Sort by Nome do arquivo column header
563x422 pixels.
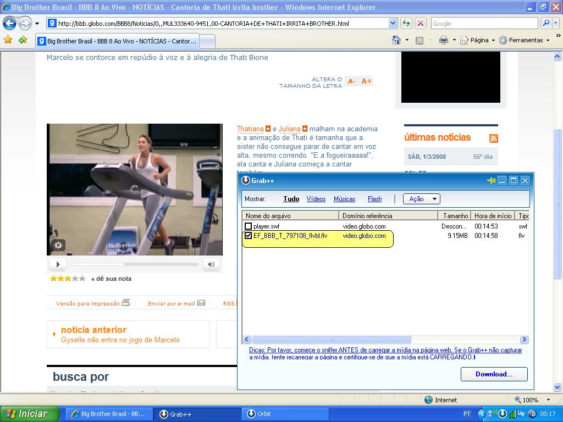pos(290,215)
